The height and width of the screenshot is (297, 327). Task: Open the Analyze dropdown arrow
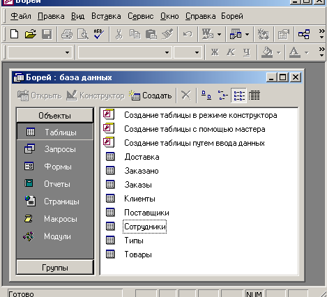coord(247,34)
